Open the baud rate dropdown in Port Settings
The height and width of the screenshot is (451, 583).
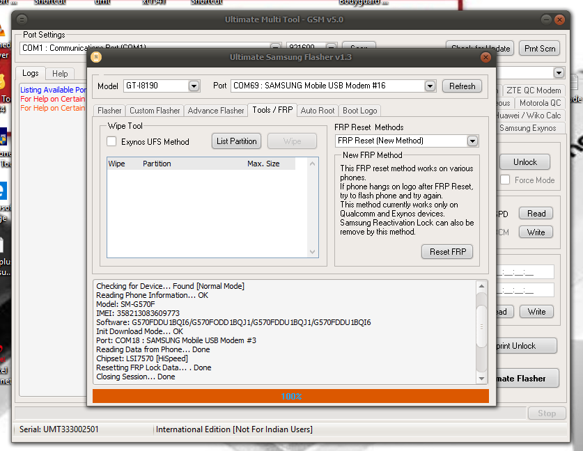[331, 47]
